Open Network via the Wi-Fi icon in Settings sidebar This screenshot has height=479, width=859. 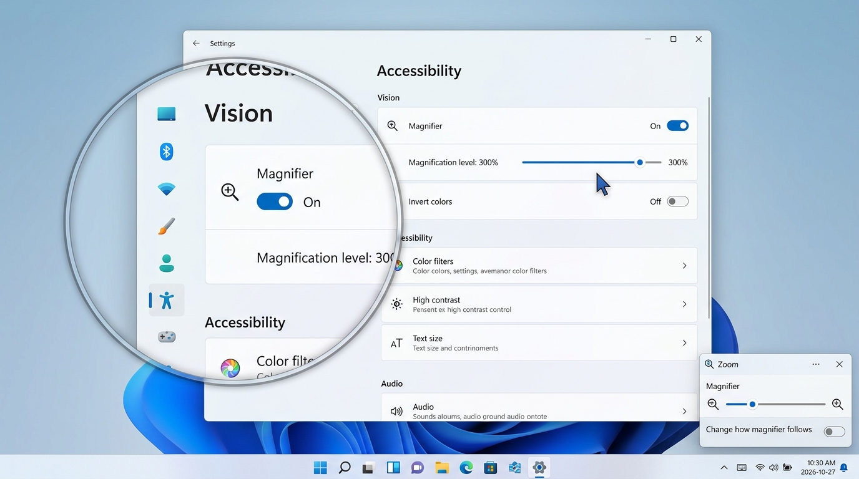click(166, 189)
